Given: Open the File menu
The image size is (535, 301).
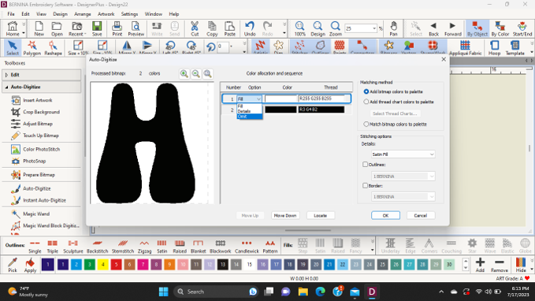Looking at the screenshot, I should coord(11,14).
